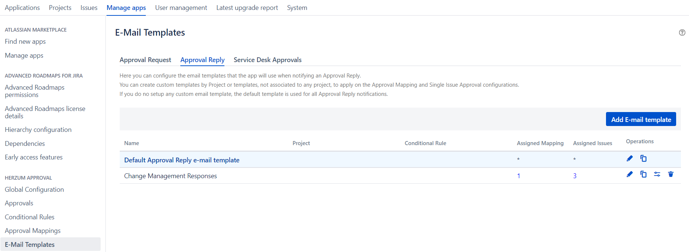Open assigned mapping count 1 link

tap(519, 176)
